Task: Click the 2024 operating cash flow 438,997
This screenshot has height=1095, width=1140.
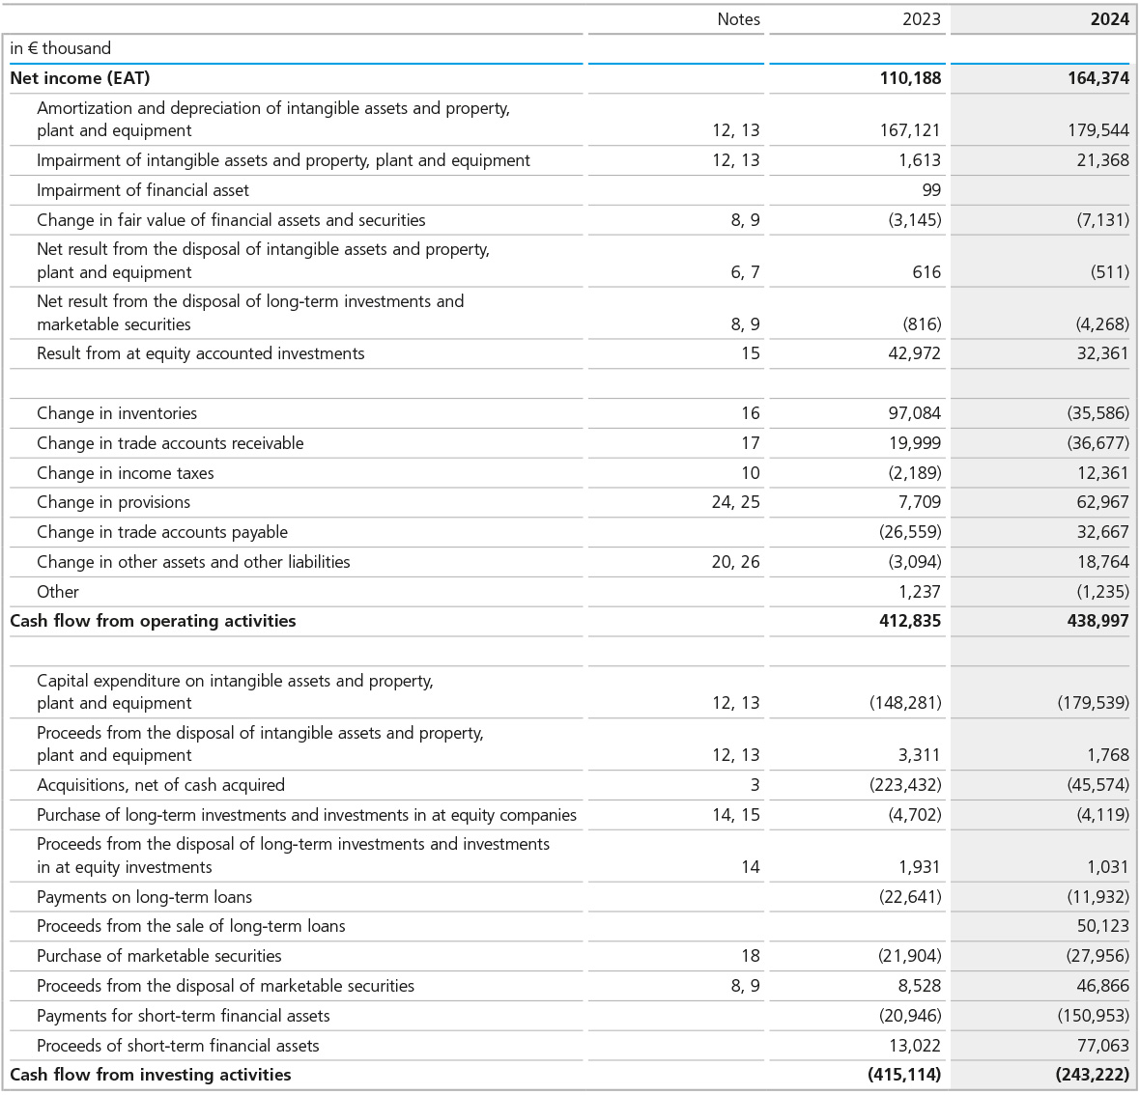Action: (1097, 621)
